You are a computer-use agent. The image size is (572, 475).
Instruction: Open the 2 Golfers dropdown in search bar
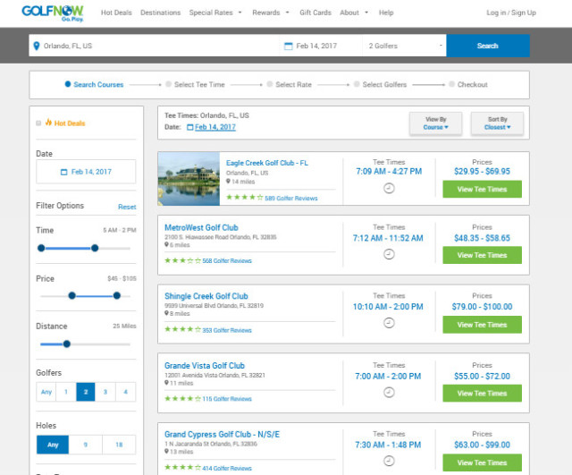404,46
